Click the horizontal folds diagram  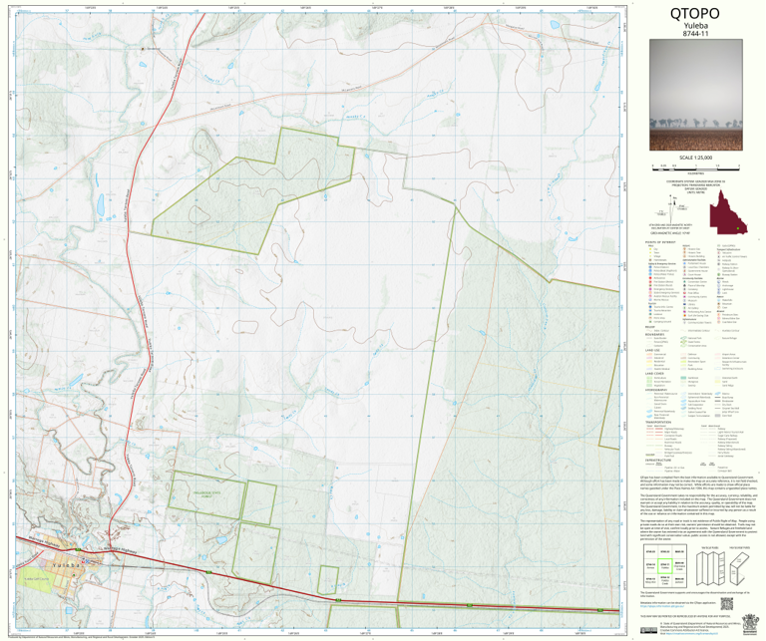click(x=739, y=569)
